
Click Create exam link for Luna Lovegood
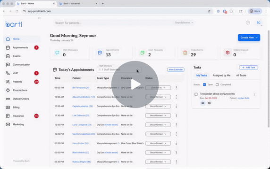tap(111, 125)
